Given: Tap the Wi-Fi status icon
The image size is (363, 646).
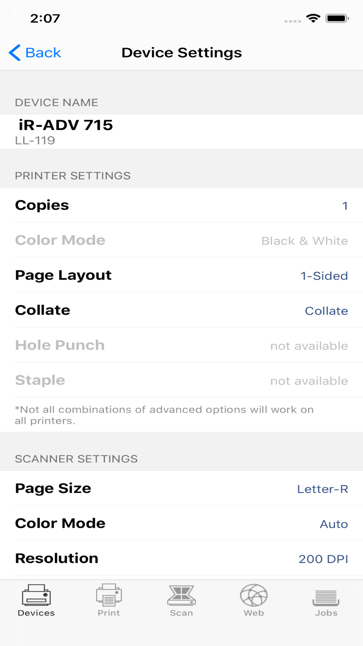Looking at the screenshot, I should [x=313, y=18].
